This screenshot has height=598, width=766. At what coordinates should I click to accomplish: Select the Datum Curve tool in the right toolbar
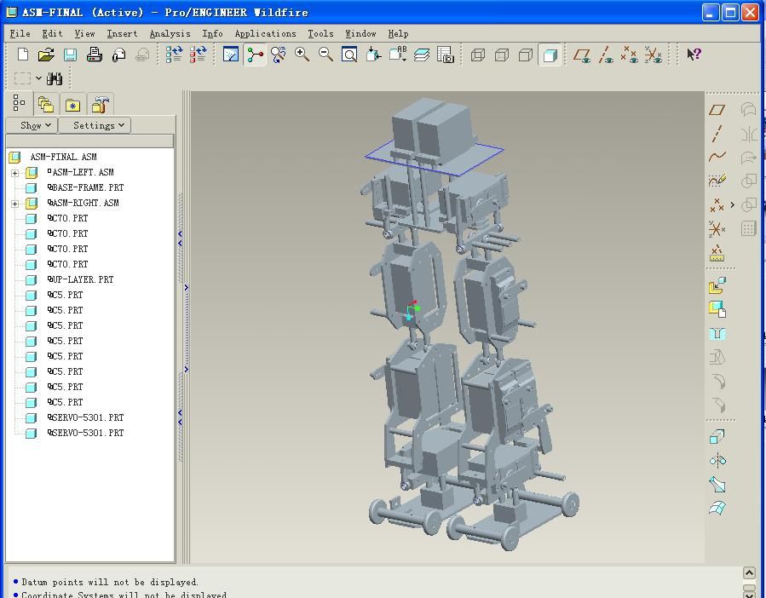(x=717, y=157)
